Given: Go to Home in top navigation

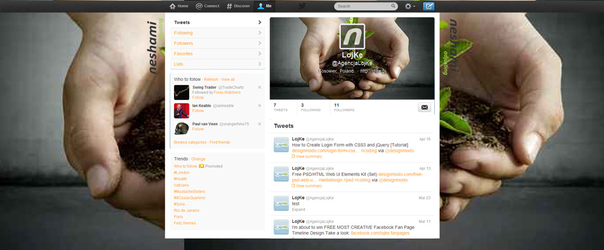Looking at the screenshot, I should point(179,6).
